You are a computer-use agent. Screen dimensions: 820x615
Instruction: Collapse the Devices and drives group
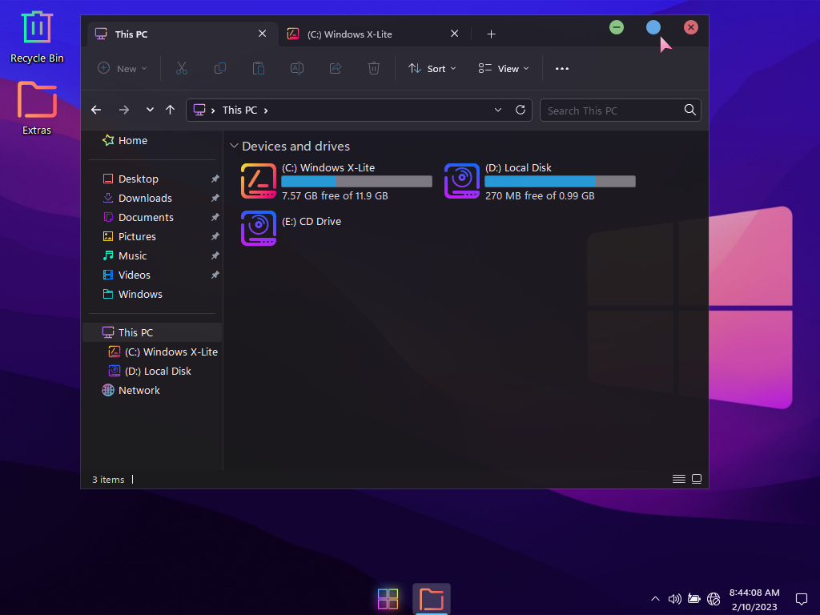[x=235, y=146]
